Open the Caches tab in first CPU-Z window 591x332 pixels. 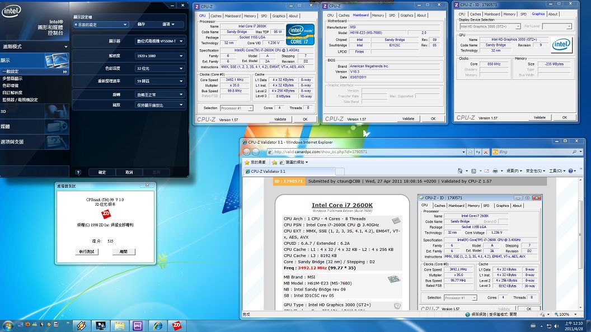tap(216, 16)
